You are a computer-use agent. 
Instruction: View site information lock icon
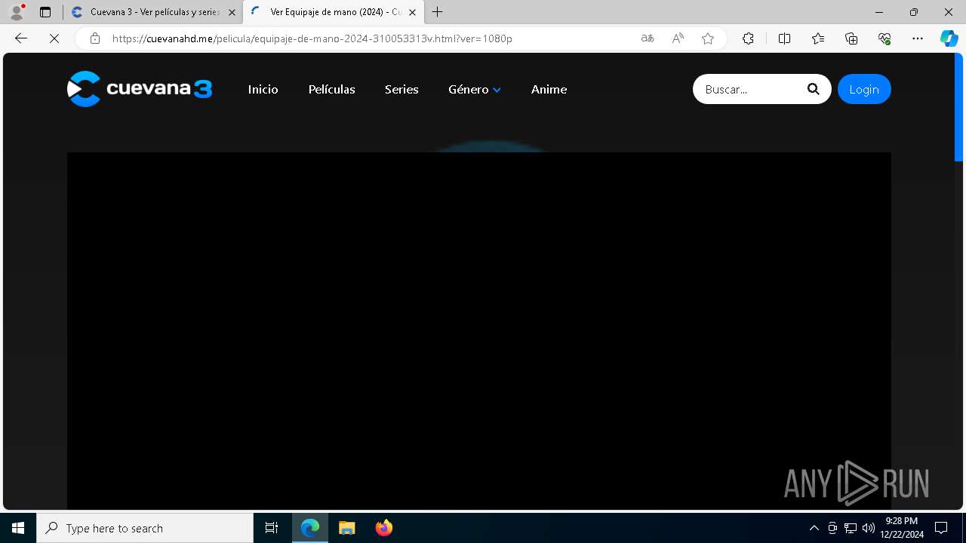pos(95,38)
